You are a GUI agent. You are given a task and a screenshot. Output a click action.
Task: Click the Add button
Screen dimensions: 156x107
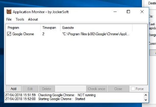click(x=14, y=89)
